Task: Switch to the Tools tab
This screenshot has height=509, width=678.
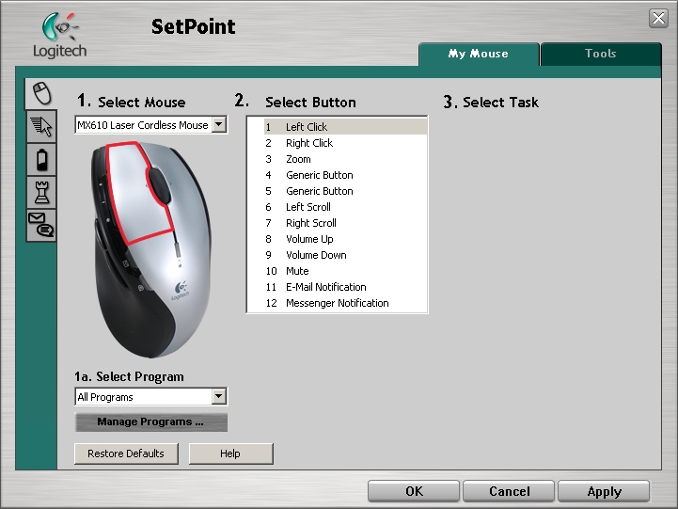Action: (x=601, y=55)
